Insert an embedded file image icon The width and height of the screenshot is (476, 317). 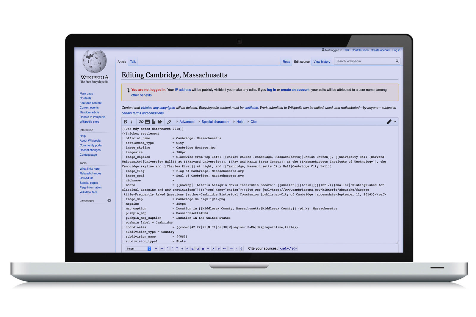(147, 122)
